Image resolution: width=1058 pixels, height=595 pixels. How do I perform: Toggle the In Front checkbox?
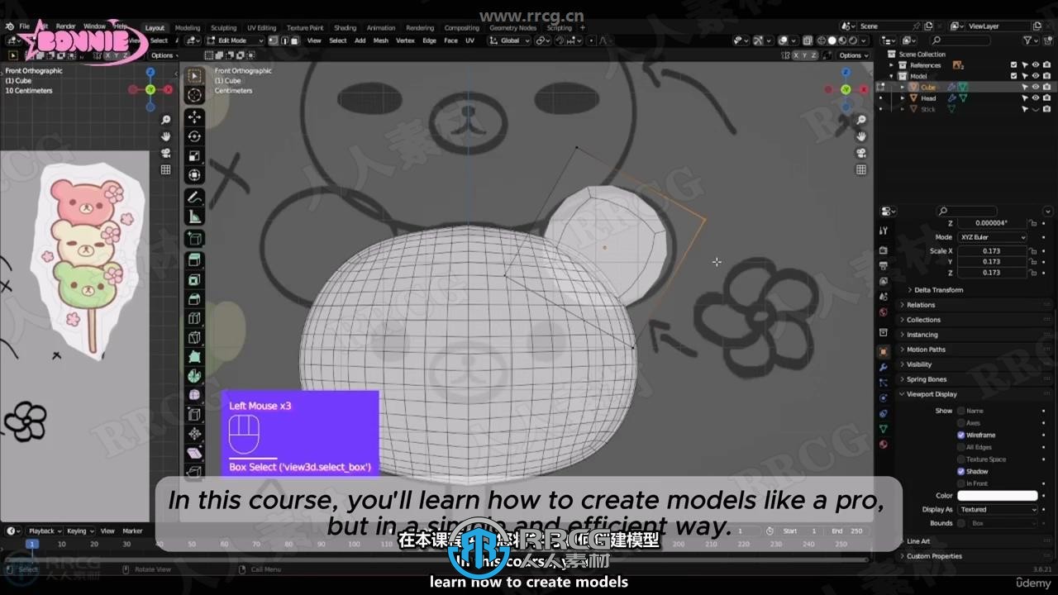coord(961,483)
